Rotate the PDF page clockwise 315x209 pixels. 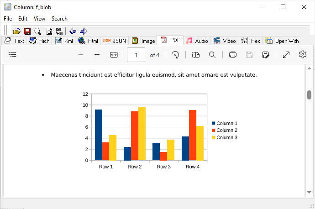coord(175,55)
